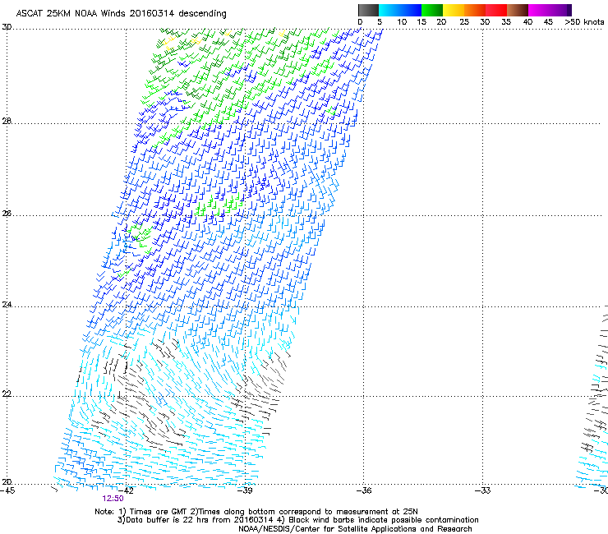The width and height of the screenshot is (608, 534).
Task: Select the gray 0-5 knots color swatch
Action: click(368, 10)
